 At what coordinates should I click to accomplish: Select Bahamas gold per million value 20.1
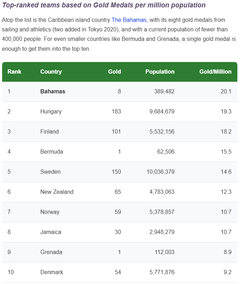click(226, 91)
